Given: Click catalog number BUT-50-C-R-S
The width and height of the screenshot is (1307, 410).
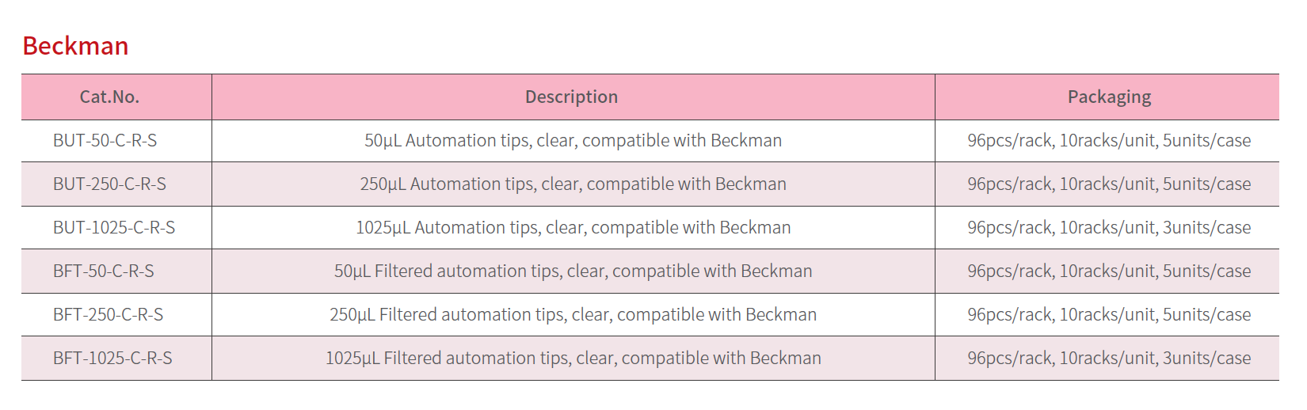Looking at the screenshot, I should pyautogui.click(x=105, y=140).
